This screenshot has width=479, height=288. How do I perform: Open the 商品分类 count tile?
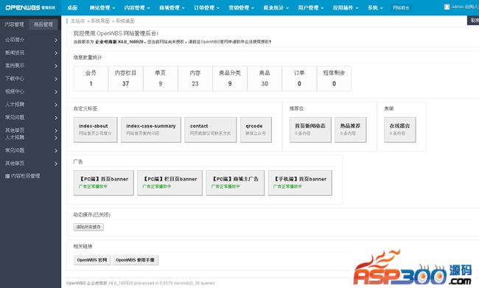click(x=230, y=79)
